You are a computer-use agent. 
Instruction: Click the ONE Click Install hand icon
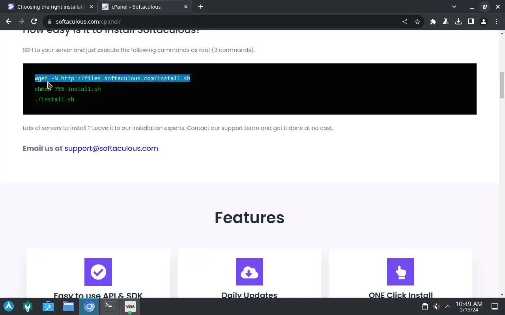point(400,272)
